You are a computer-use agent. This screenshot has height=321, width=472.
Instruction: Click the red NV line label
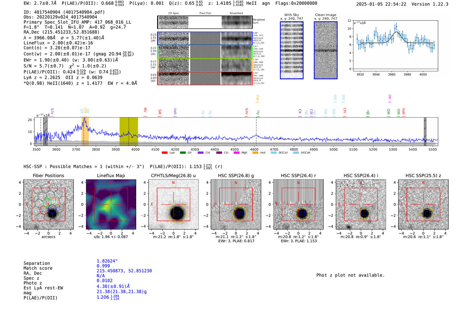point(145,110)
